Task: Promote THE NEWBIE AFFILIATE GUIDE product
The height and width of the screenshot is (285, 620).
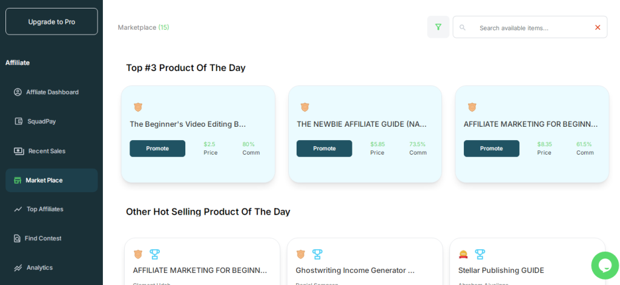Action: point(325,149)
